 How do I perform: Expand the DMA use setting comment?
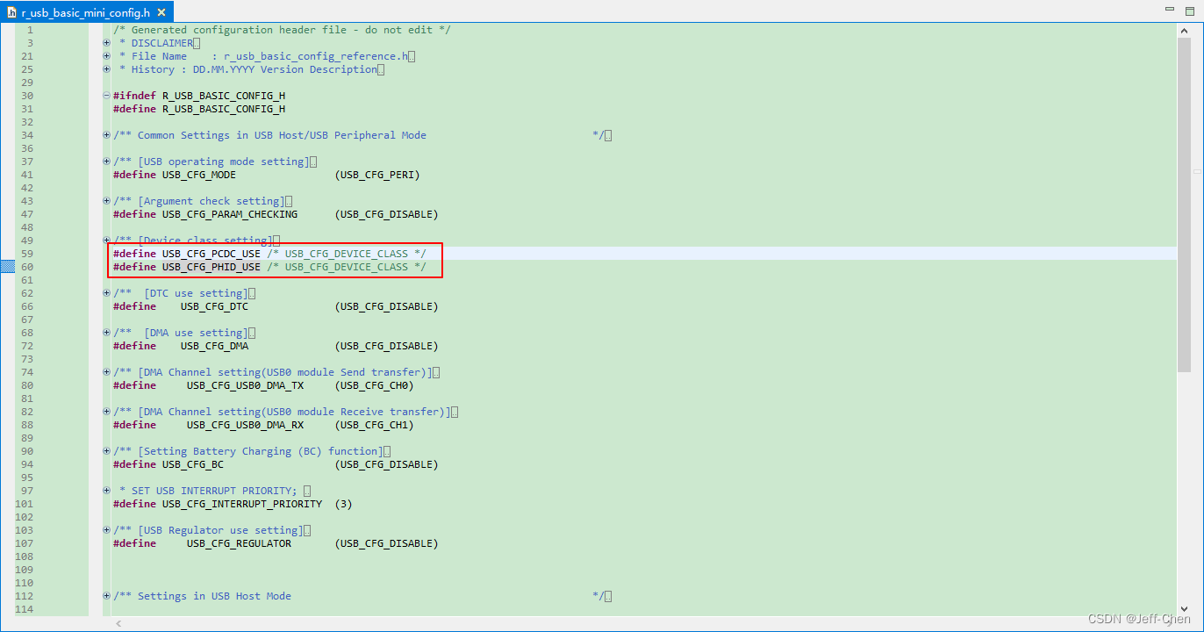pyautogui.click(x=106, y=333)
